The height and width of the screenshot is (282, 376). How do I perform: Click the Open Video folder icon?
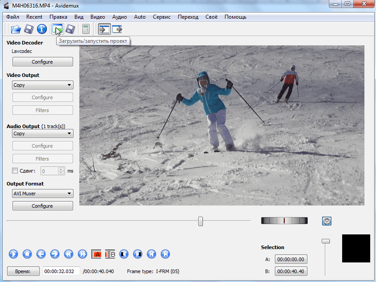(16, 29)
